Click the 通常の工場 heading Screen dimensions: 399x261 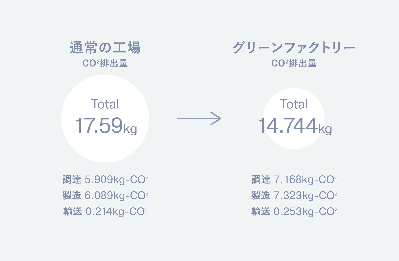coord(105,48)
